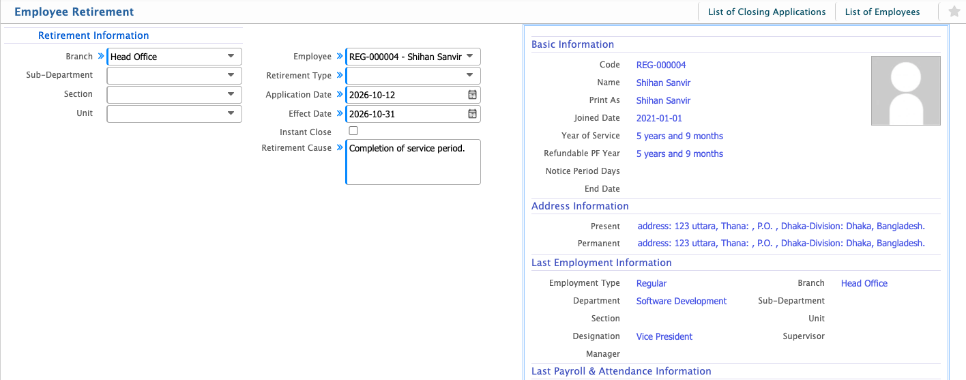Click the Employee Retirement page title

74,12
